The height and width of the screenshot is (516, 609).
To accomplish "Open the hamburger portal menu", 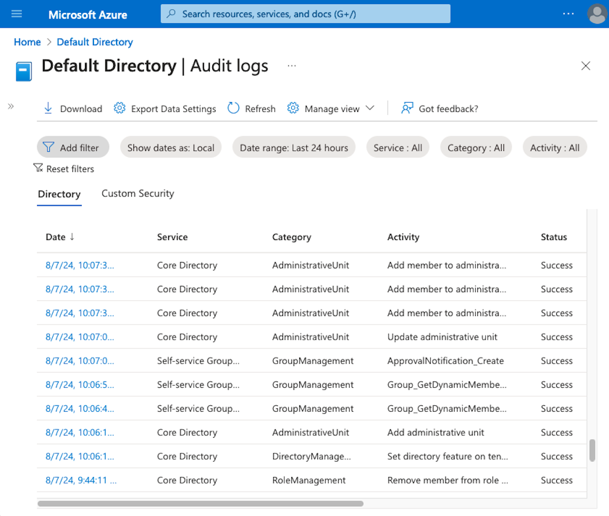I will coord(17,14).
